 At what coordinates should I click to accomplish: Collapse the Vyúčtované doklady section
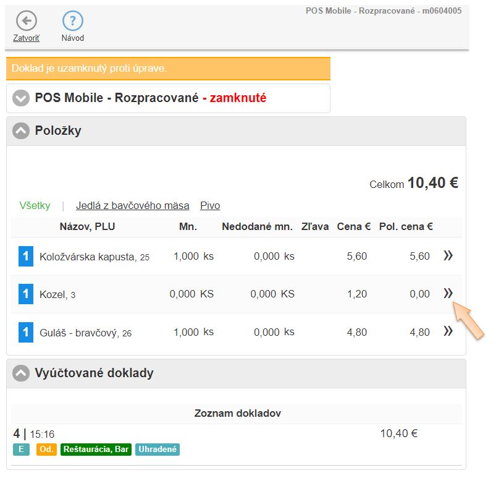pyautogui.click(x=22, y=373)
